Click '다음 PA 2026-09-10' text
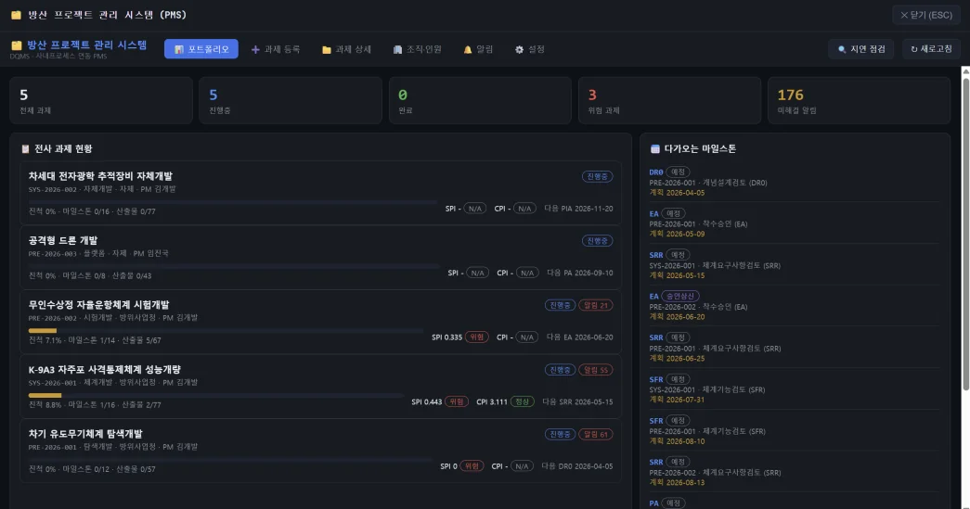970x509 pixels. pyautogui.click(x=579, y=273)
